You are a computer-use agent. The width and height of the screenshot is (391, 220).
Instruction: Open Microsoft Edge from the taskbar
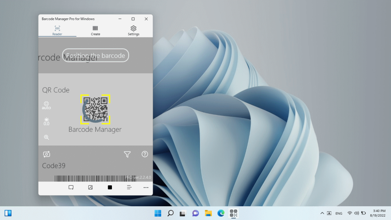click(x=221, y=213)
